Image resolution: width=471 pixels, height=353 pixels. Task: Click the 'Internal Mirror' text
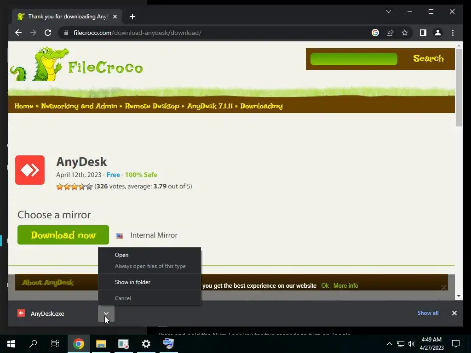(154, 235)
